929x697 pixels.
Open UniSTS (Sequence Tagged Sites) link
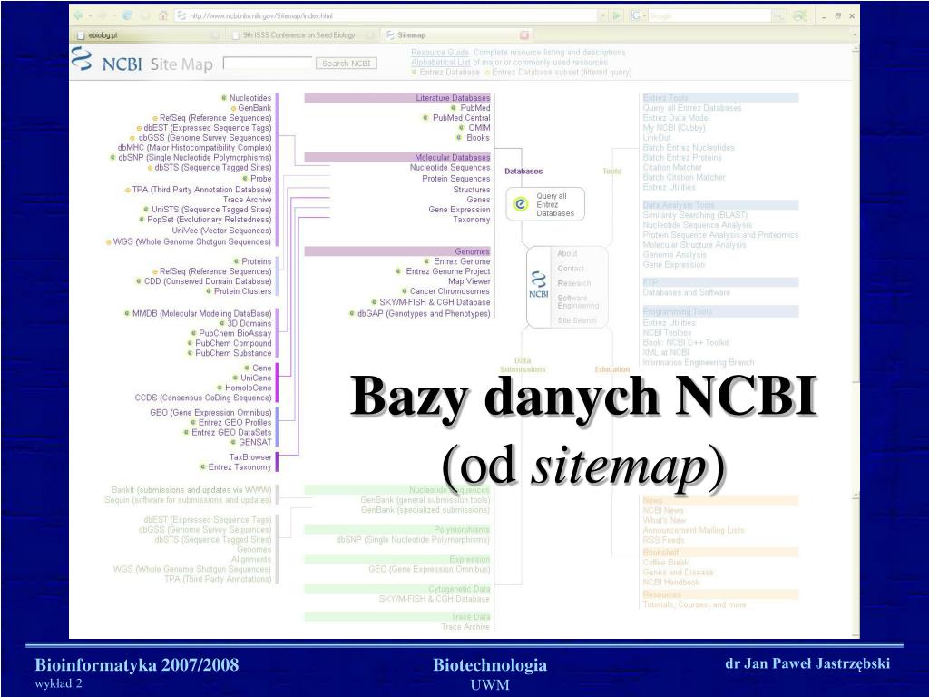[x=210, y=210]
